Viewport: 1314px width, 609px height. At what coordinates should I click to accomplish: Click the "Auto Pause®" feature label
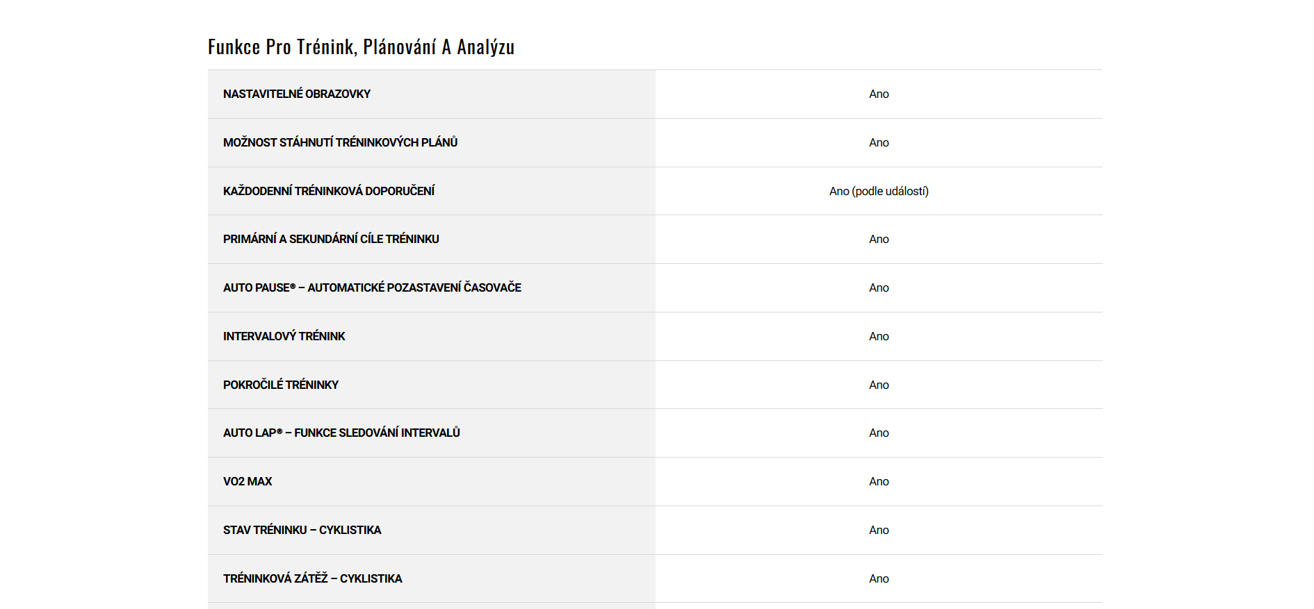[x=372, y=287]
